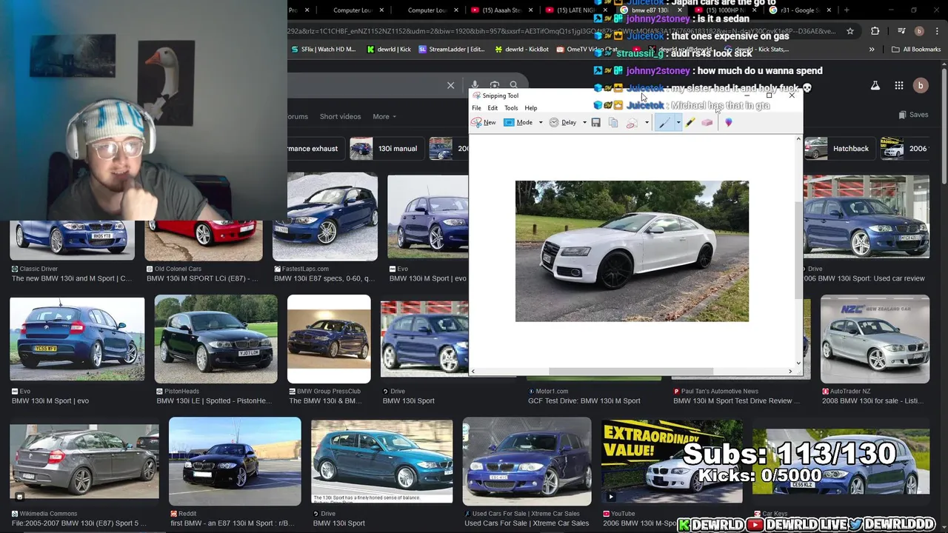Open the 'dewrld | Kick' bookmark

click(x=389, y=50)
